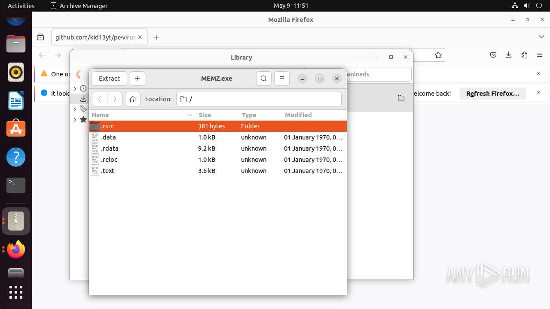Open Firefox View icon
Viewport: 550px width, 309px height.
(x=40, y=37)
